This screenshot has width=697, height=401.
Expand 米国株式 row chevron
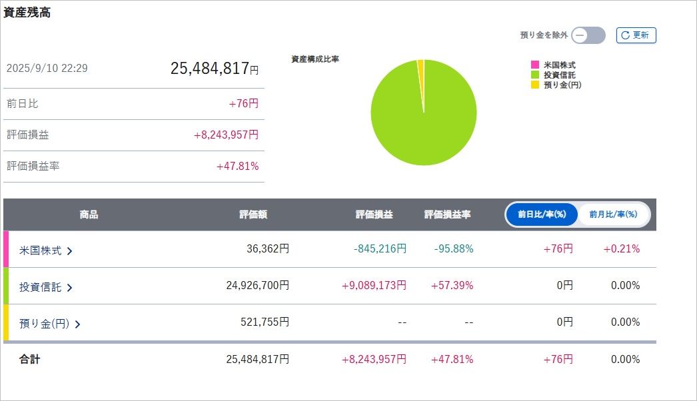click(69, 251)
